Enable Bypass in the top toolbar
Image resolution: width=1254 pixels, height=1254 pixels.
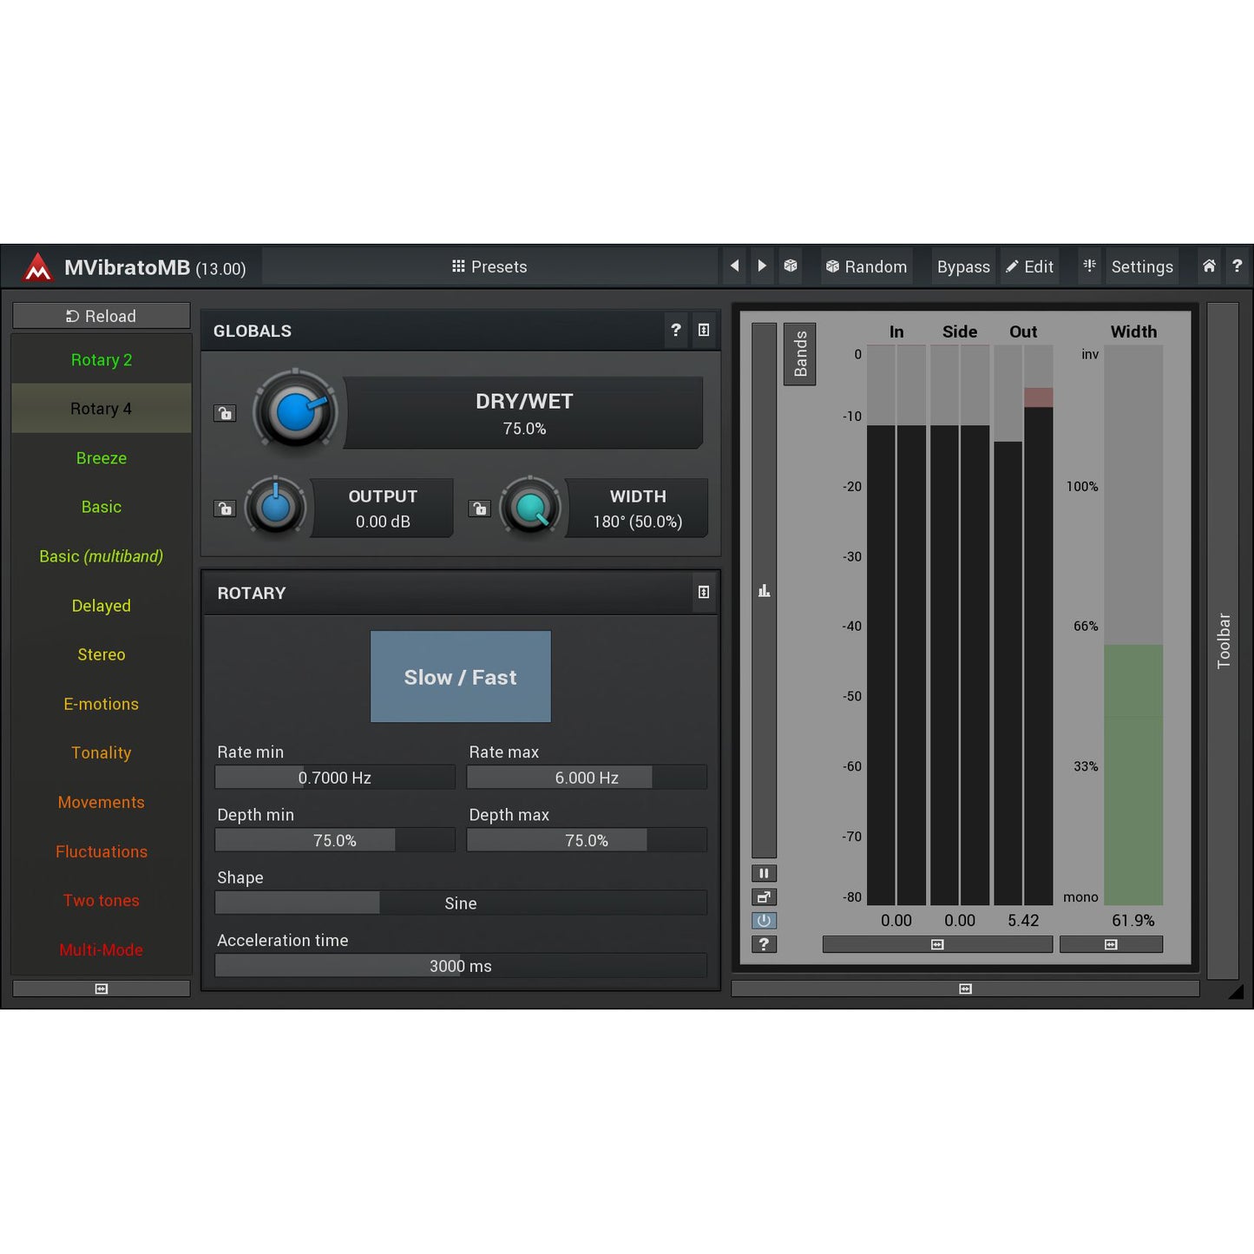[963, 266]
